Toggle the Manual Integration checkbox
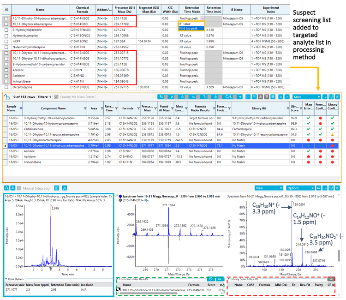The width and height of the screenshot is (346, 300). (x=19, y=188)
